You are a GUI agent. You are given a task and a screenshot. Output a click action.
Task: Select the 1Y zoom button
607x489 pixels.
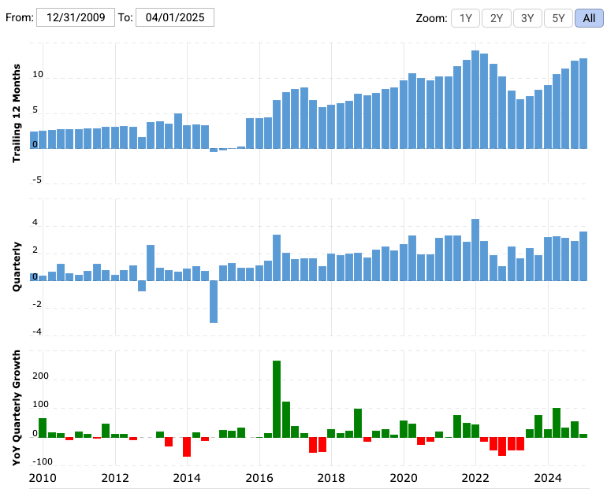465,18
